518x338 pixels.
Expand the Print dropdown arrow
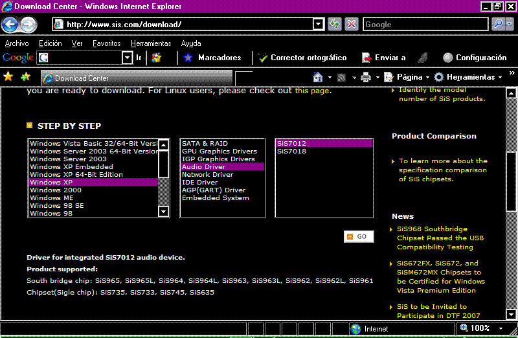377,78
